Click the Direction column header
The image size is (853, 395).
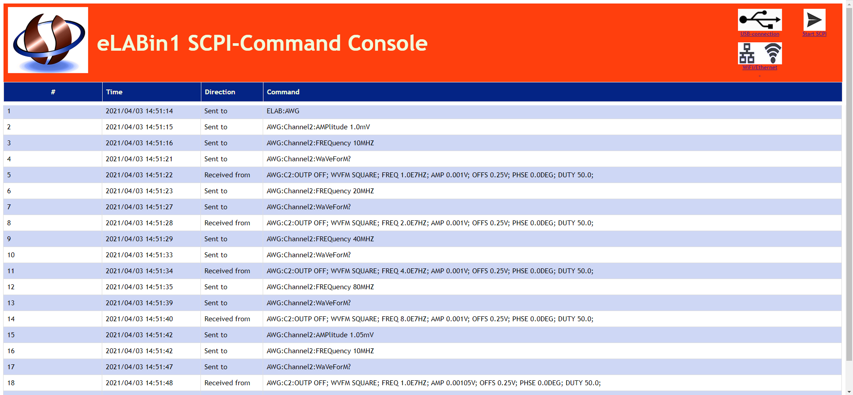[220, 92]
